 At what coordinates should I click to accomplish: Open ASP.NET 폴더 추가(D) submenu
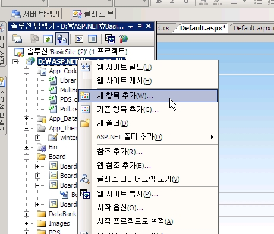point(148,137)
